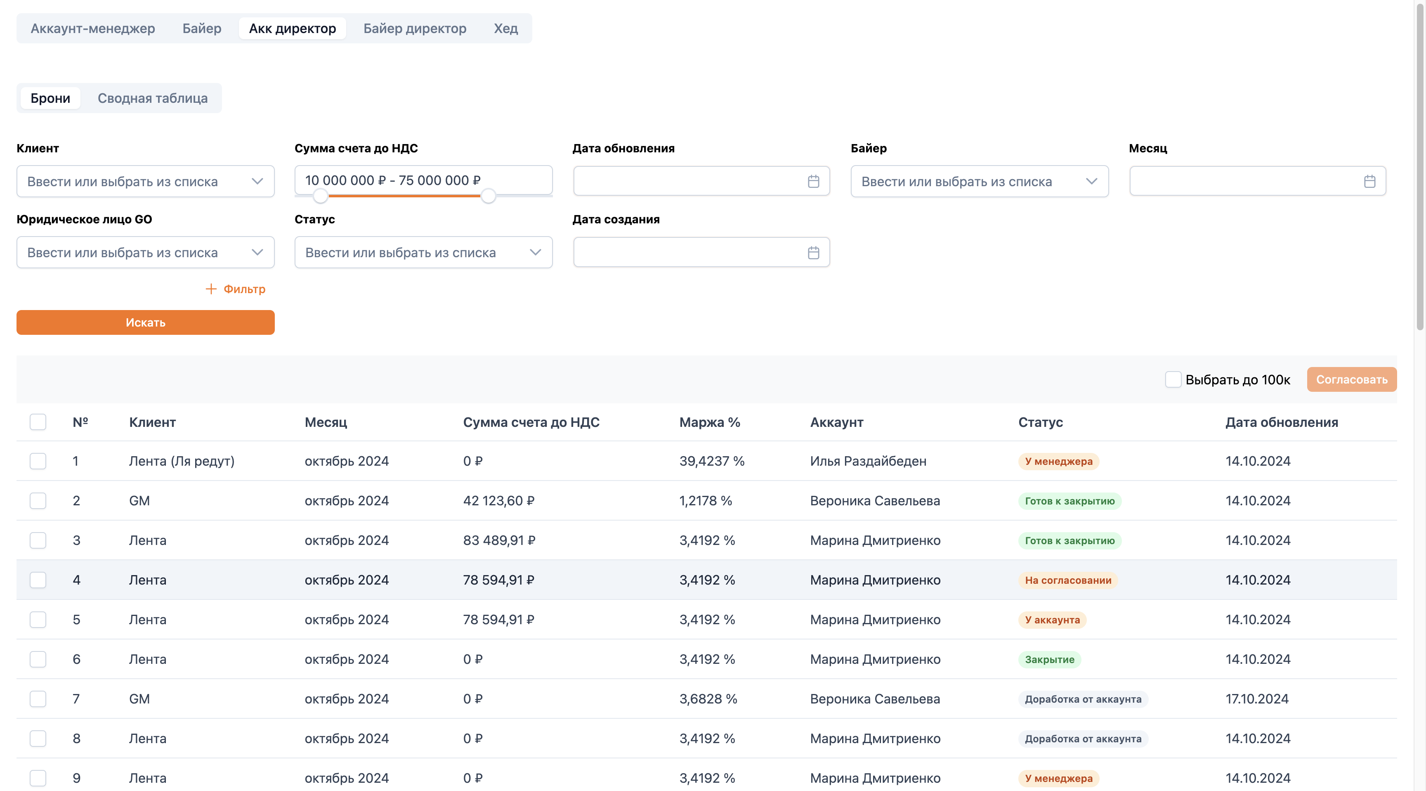Click the Закрытие status badge

pos(1050,659)
